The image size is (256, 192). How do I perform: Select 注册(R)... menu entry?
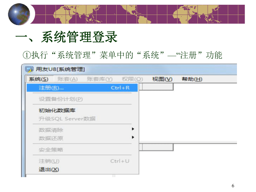point(82,88)
